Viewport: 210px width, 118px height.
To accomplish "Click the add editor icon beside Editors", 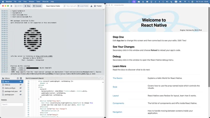I will (18, 78).
